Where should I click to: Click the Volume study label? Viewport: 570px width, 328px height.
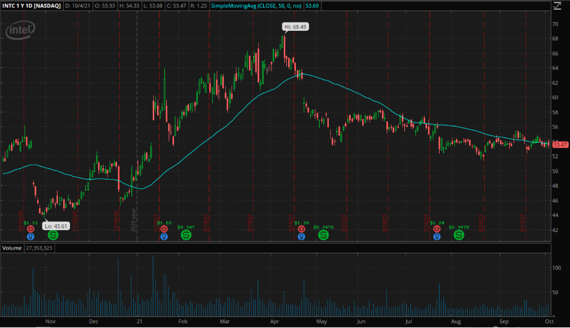12,248
